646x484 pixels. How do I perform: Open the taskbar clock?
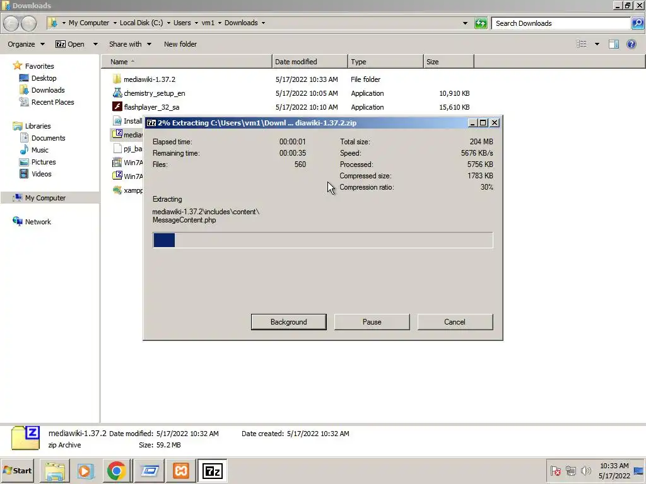[x=614, y=470]
